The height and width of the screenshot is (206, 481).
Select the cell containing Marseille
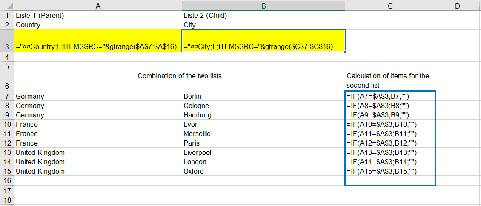pyautogui.click(x=263, y=134)
